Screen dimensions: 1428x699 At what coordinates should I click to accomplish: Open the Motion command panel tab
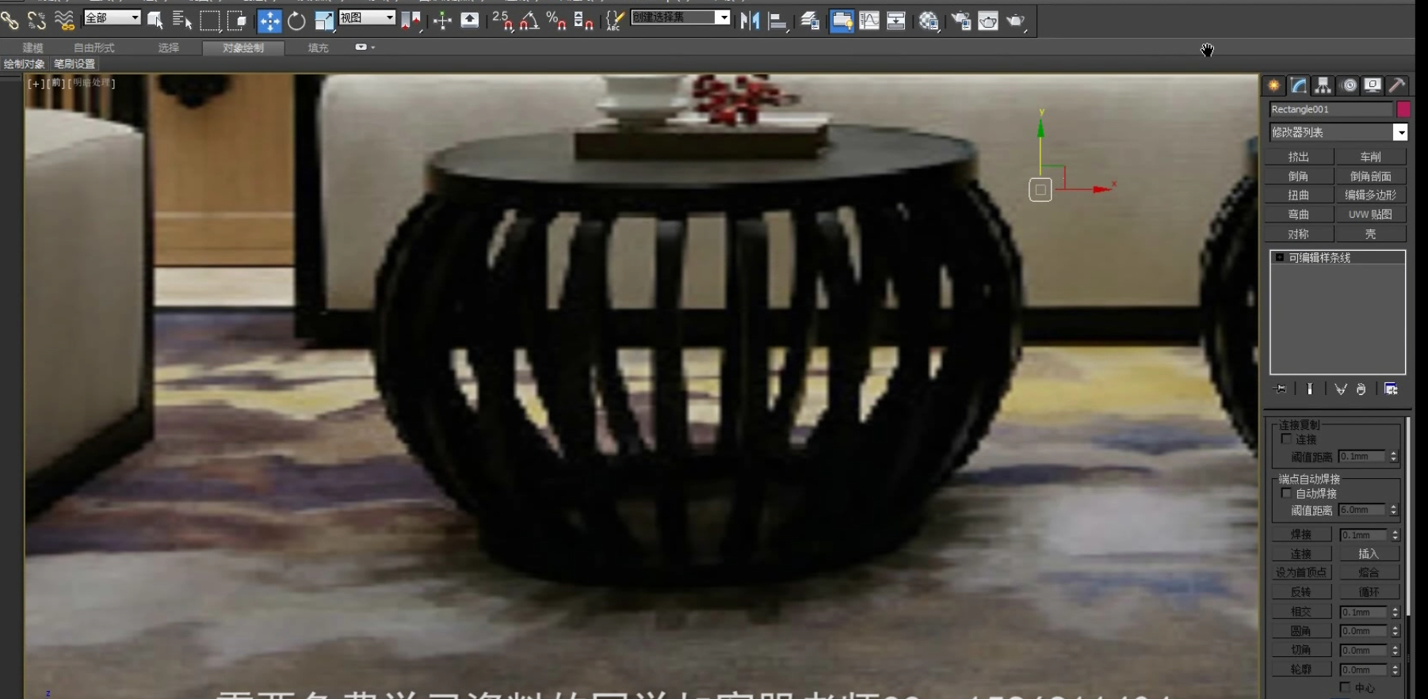coord(1349,85)
